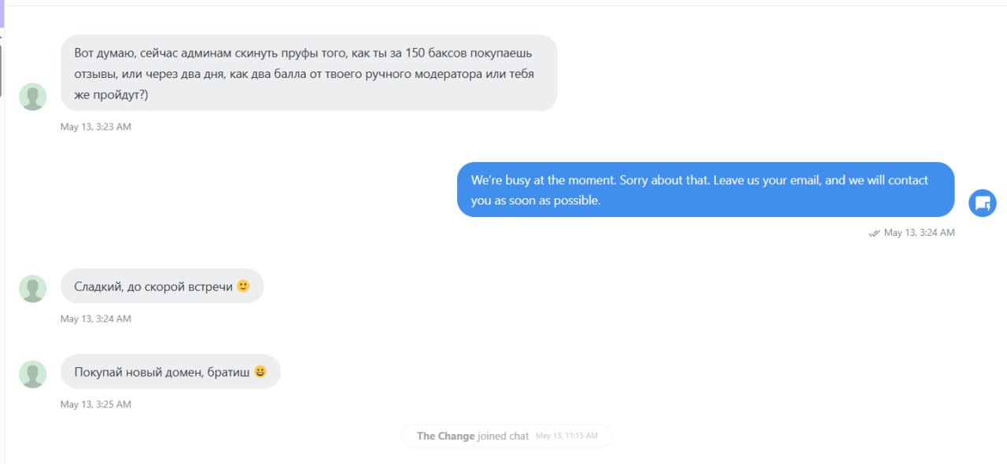The height and width of the screenshot is (464, 1007).
Task: Select the message mentioning 150 баксов
Action: pos(309,73)
